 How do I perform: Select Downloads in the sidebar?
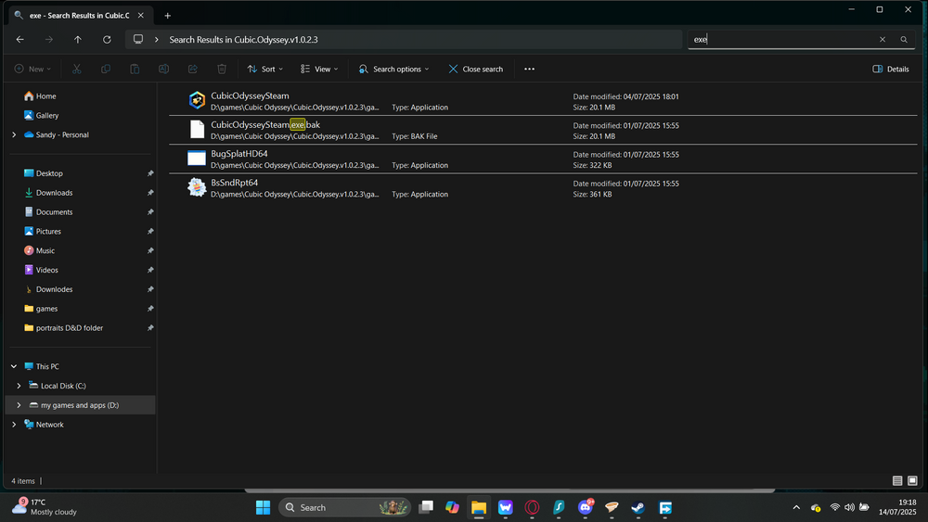click(54, 193)
